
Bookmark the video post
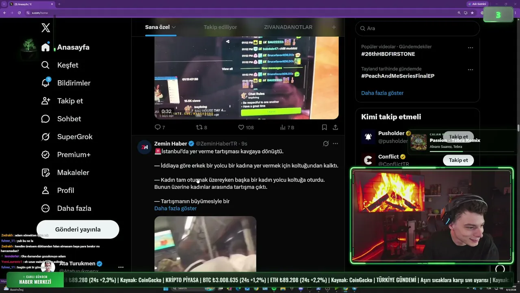(x=324, y=127)
